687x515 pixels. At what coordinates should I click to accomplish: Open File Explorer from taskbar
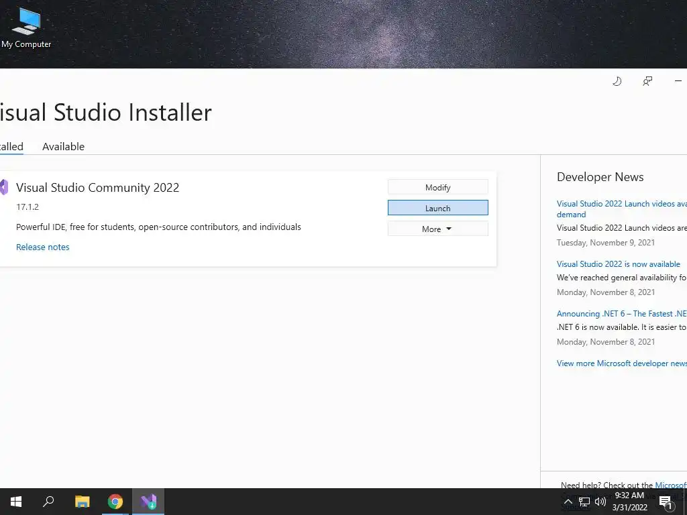82,502
